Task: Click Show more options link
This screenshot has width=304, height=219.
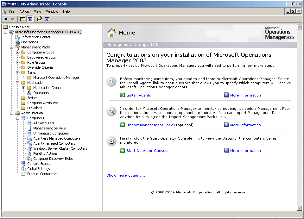Action: click(126, 175)
